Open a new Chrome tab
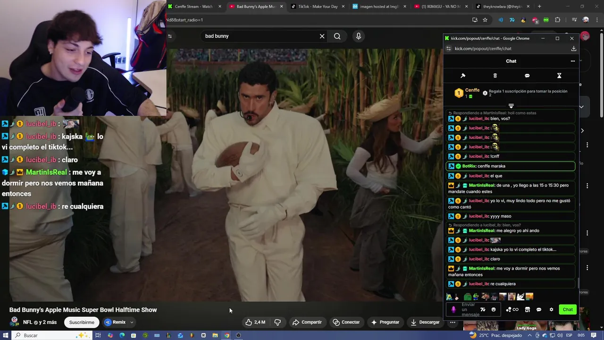 click(539, 7)
